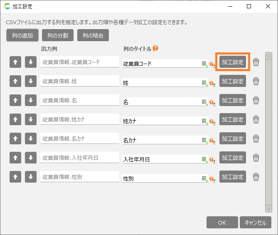
Task: Move the 名カナ row down
Action: coord(30,139)
